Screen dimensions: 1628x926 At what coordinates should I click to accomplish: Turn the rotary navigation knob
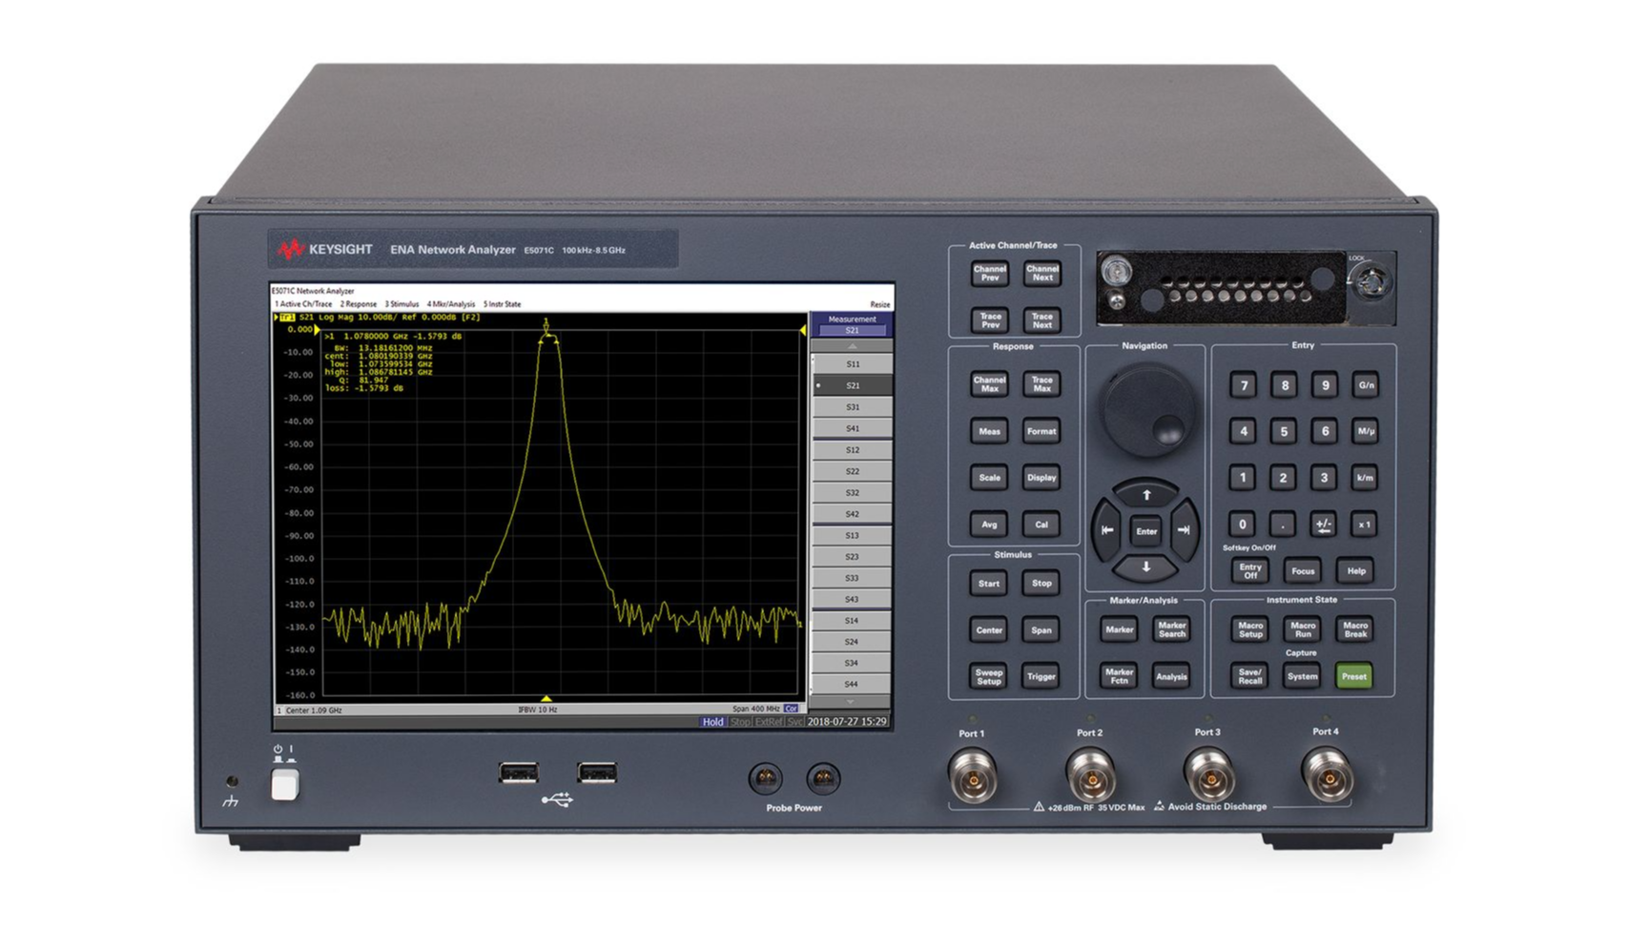tap(1146, 411)
